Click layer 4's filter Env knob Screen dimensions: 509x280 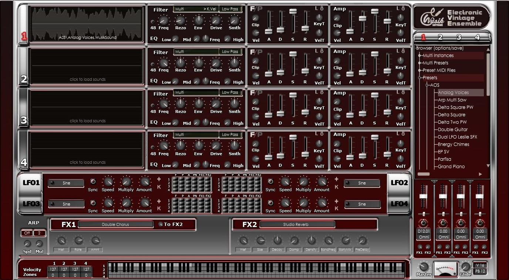click(x=199, y=146)
